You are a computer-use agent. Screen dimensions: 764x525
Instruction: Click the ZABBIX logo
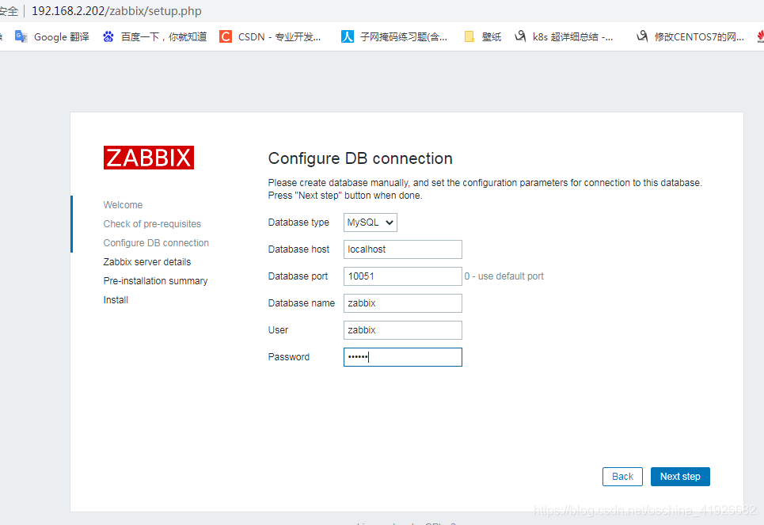149,158
